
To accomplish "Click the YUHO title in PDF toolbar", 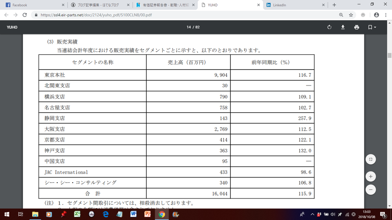I will click(12, 27).
